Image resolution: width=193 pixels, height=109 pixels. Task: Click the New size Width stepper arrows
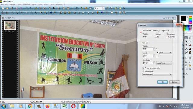click(154, 49)
